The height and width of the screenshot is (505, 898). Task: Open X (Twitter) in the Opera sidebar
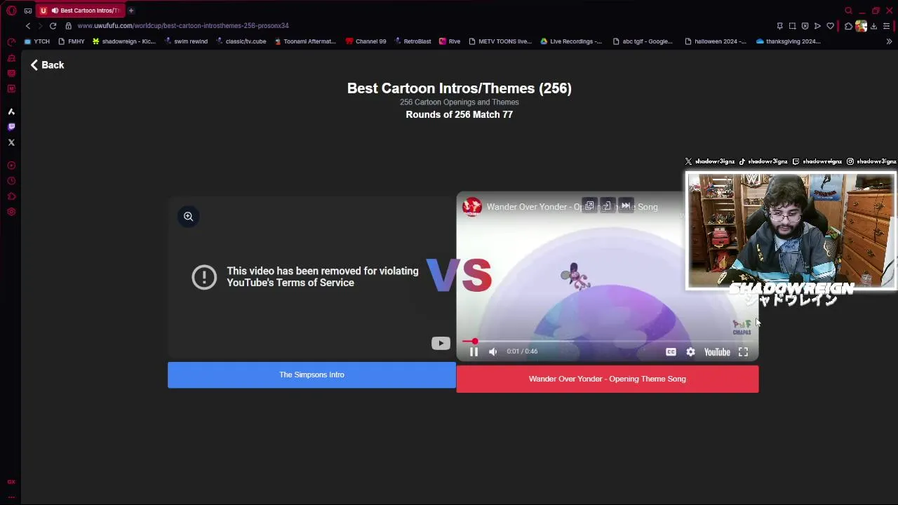pyautogui.click(x=11, y=142)
